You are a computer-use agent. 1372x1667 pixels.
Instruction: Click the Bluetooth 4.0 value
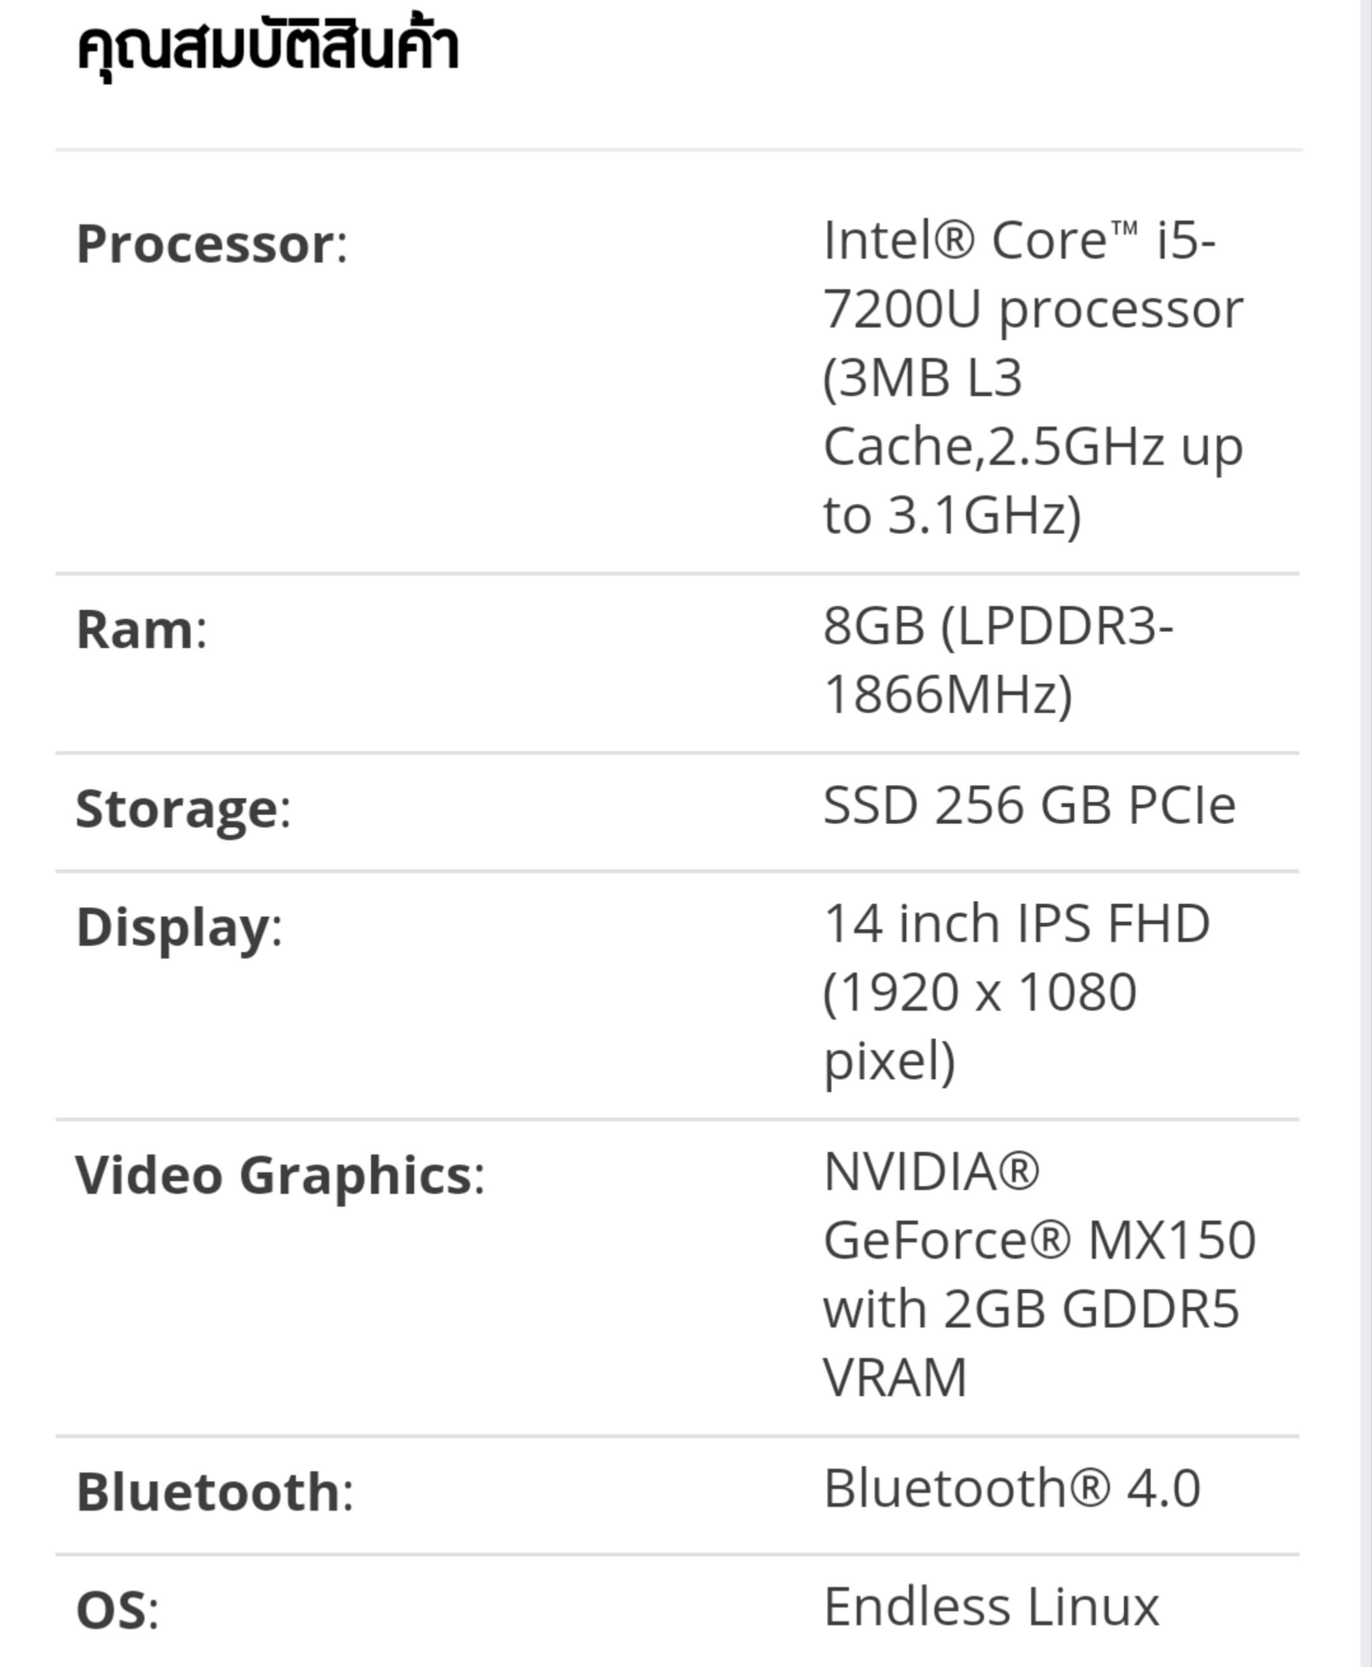pos(1012,1488)
